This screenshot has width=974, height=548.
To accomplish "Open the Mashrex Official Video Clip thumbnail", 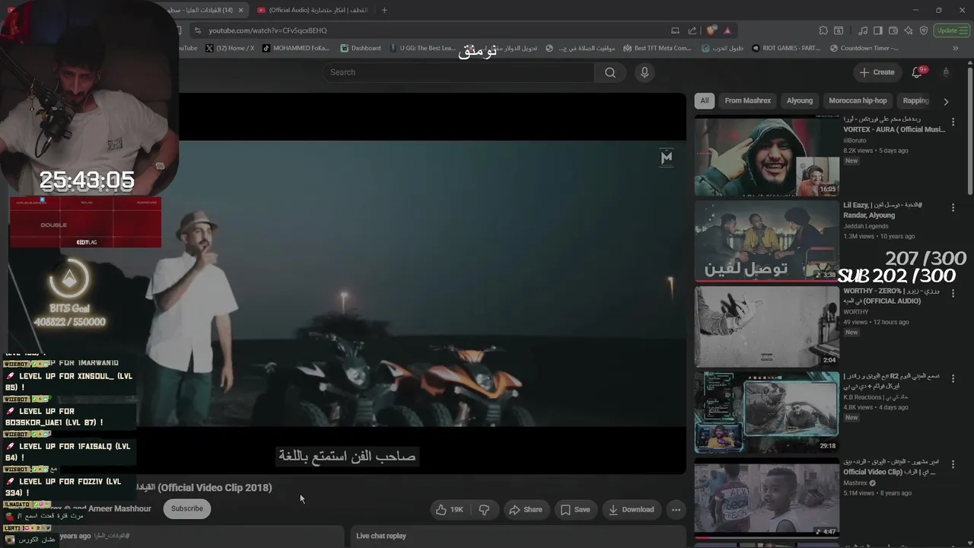I will point(767,499).
